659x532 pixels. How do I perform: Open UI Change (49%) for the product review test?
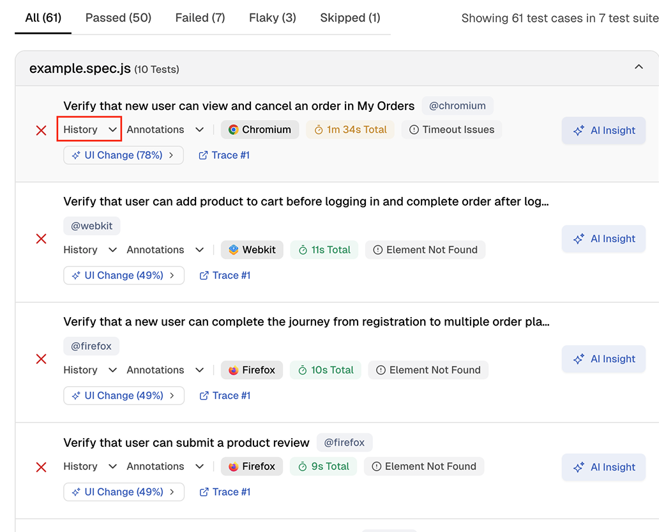(124, 492)
